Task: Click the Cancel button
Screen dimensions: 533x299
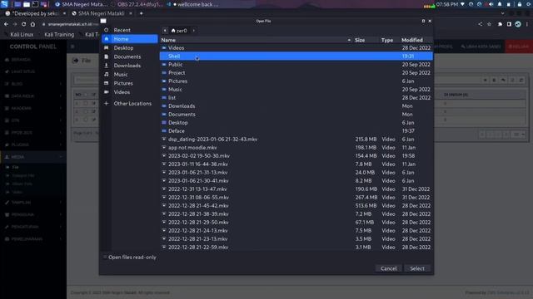Action: pos(389,268)
